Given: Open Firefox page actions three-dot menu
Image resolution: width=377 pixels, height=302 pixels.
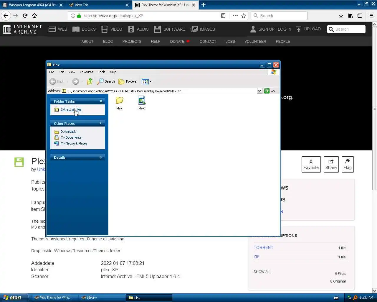Looking at the screenshot, I should [235, 16].
